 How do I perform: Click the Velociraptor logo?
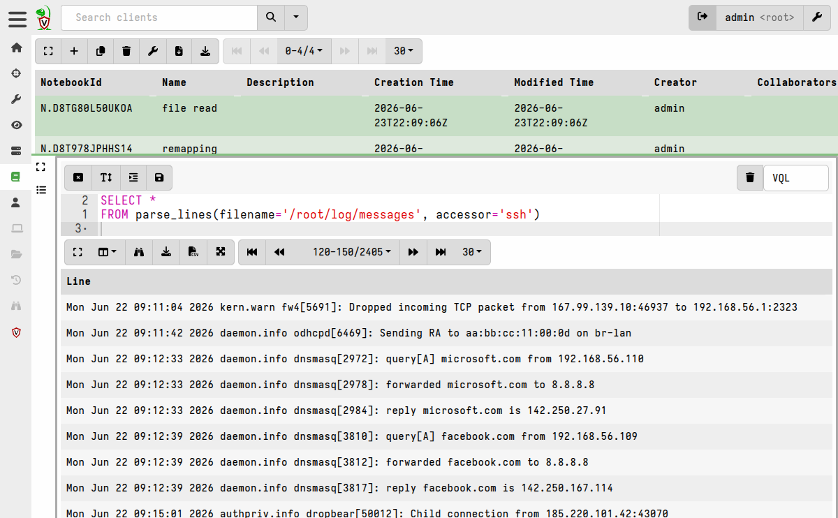pos(44,18)
